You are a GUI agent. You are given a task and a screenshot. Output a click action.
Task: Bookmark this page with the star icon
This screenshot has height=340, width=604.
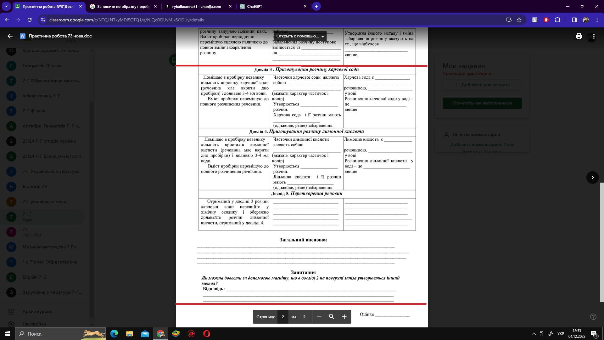[519, 20]
